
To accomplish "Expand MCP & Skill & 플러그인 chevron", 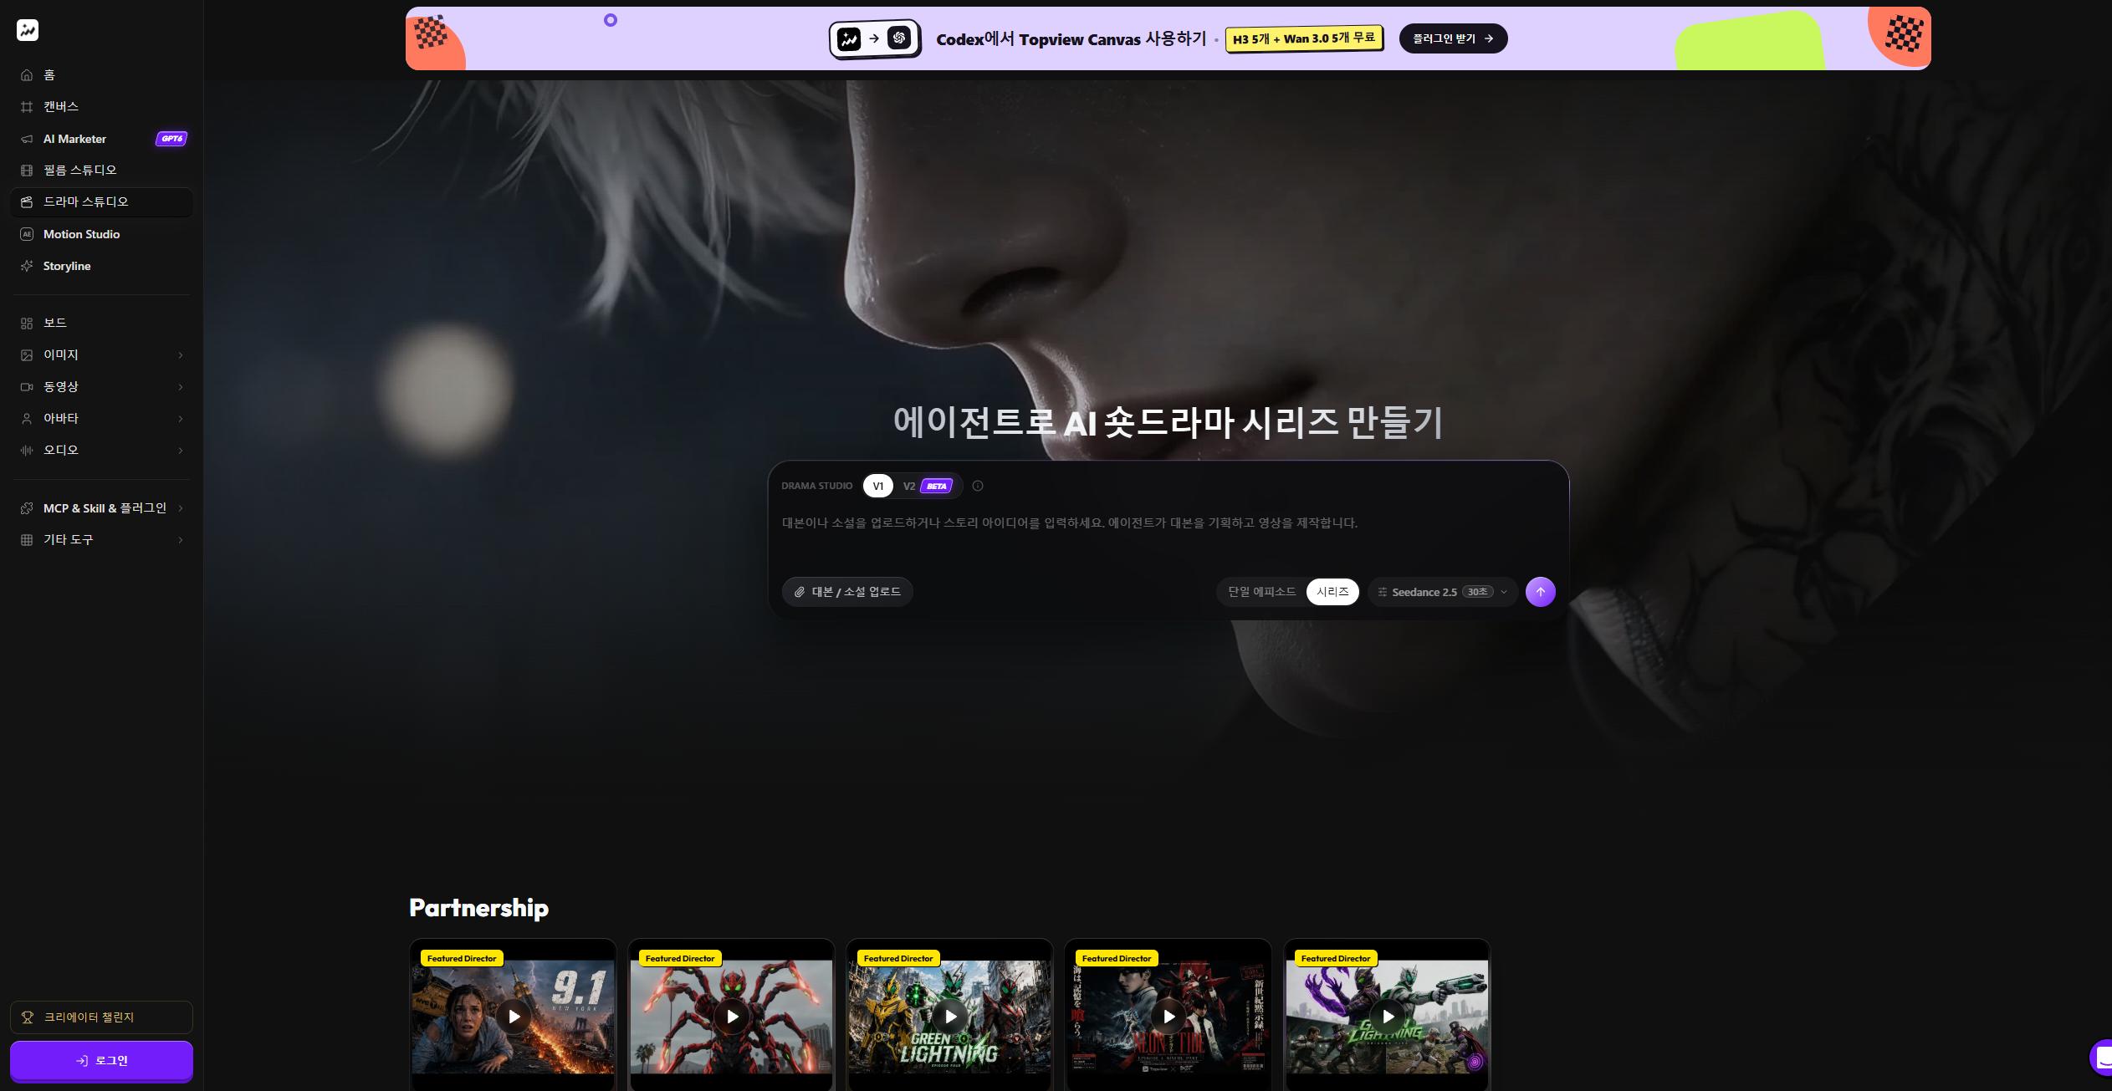I will click(181, 508).
